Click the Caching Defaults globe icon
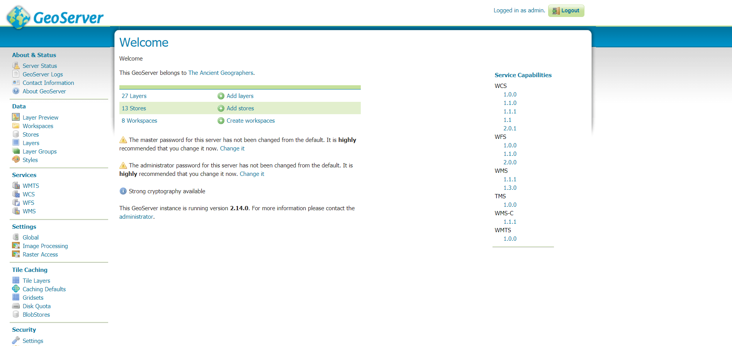Viewport: 732px width, 346px height. pos(16,289)
